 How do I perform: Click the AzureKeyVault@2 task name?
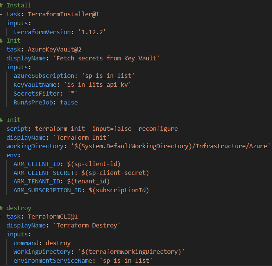click(55, 50)
